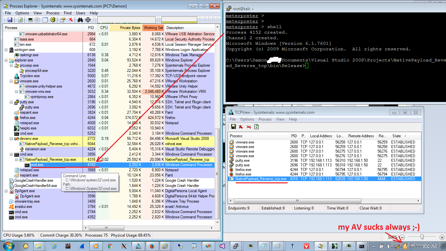Image resolution: width=446 pixels, height=251 pixels.
Task: Click Save icon in Process Explorer toolbar
Action: [10, 20]
